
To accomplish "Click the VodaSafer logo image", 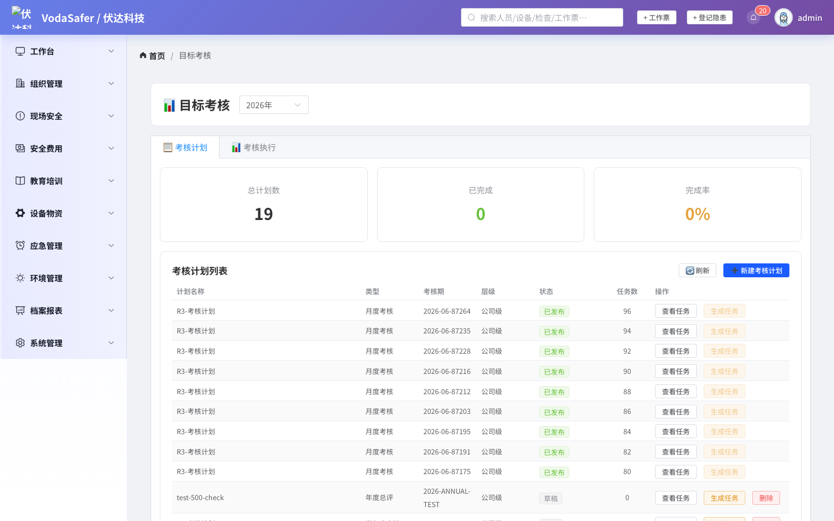I will 21,17.
